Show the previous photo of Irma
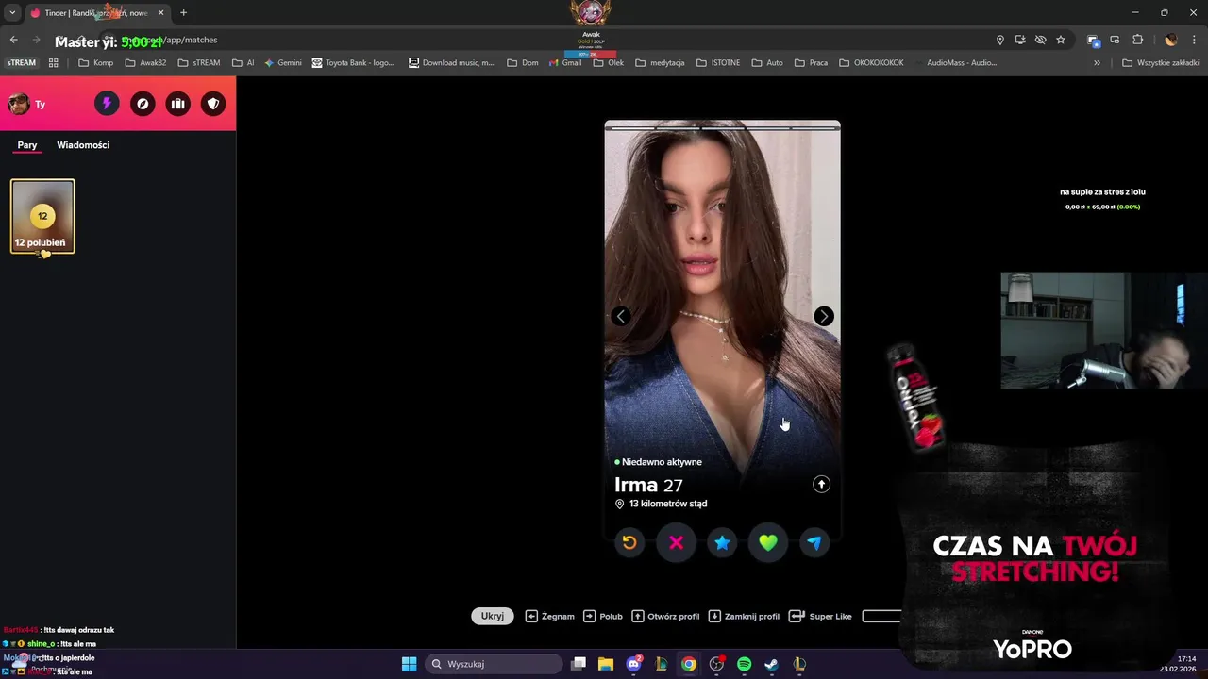Image resolution: width=1208 pixels, height=679 pixels. 621,316
